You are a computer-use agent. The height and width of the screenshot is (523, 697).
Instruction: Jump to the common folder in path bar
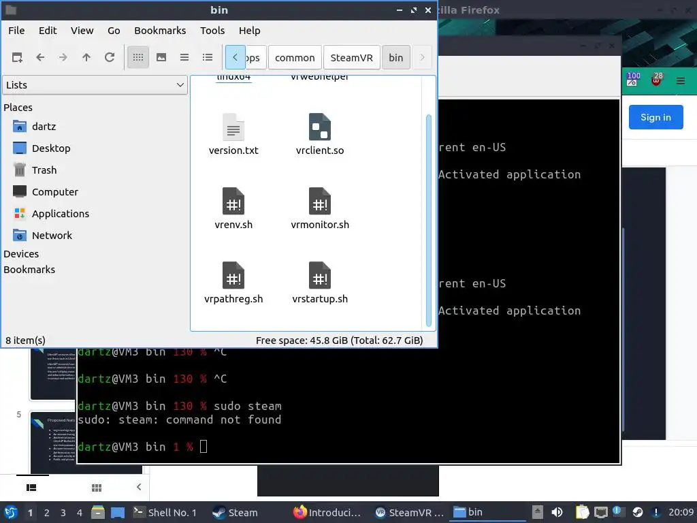(x=295, y=58)
